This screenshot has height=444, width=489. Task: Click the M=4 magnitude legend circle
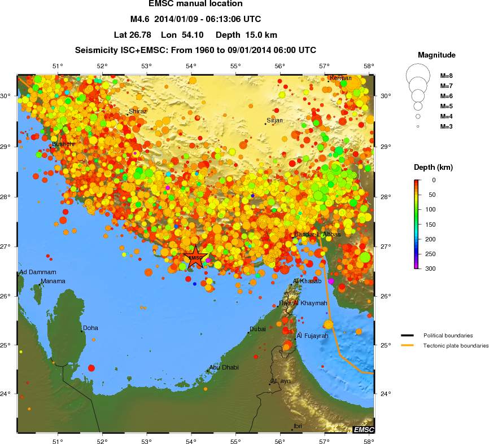418,116
